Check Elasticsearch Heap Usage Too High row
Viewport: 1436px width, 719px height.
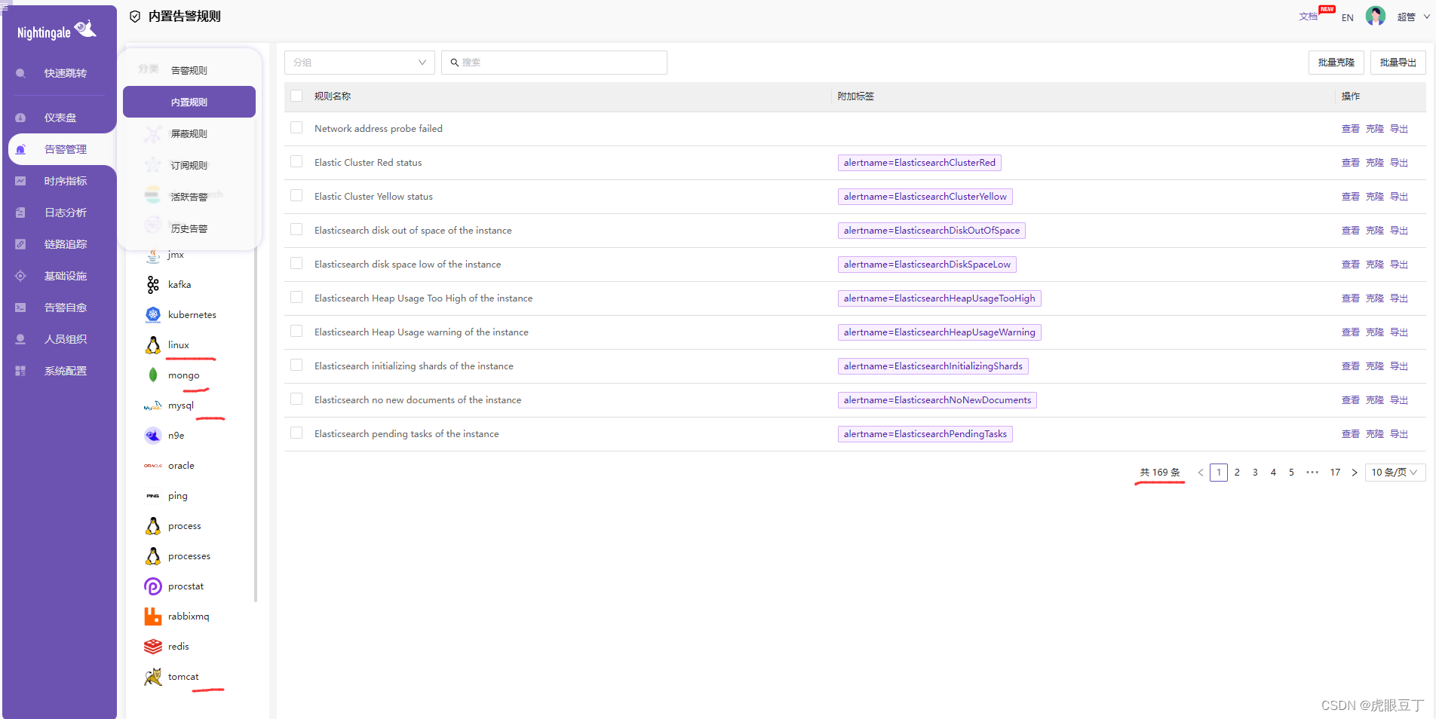296,298
